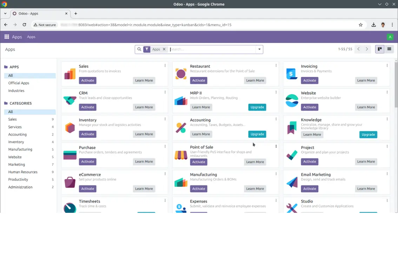This screenshot has width=398, height=256.
Task: Remove the Apps filter tag from search
Action: (164, 49)
